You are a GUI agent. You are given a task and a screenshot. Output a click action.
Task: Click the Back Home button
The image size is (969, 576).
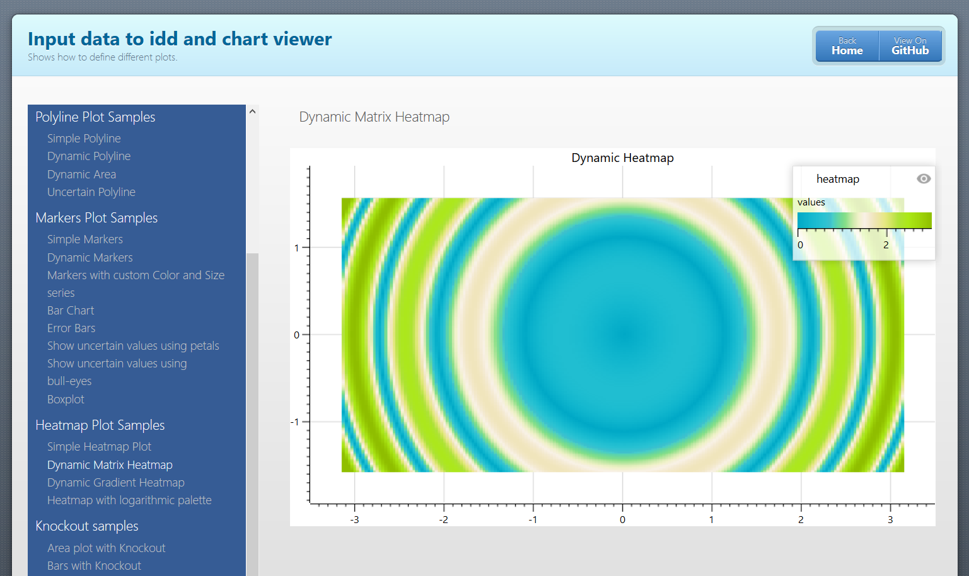(x=847, y=46)
